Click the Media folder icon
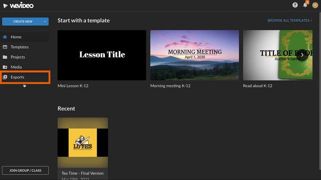321x180 pixels. (x=5, y=67)
